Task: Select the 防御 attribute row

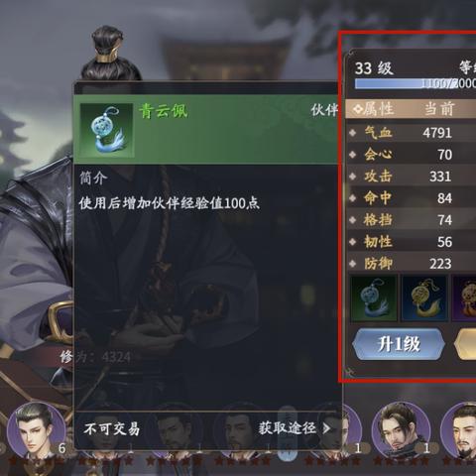Action: coord(412,264)
